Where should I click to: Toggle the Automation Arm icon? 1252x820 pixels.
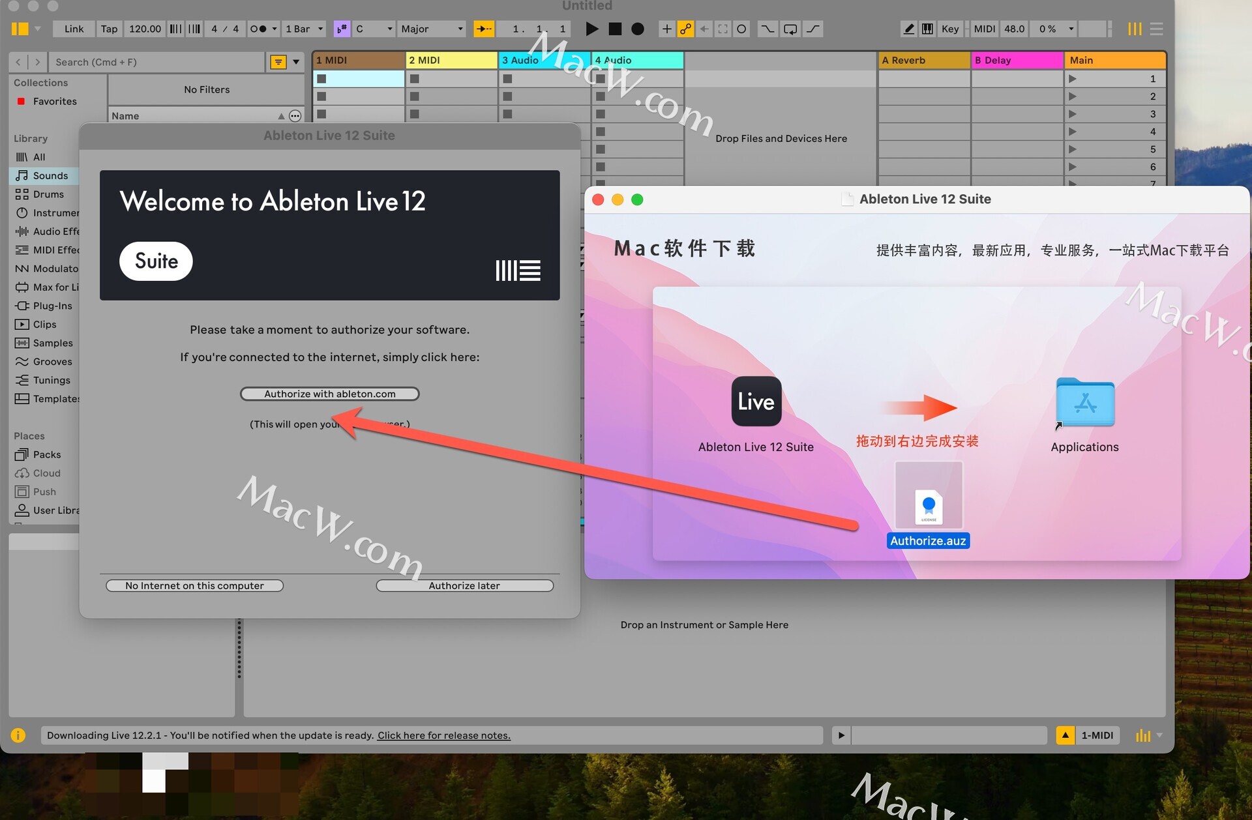[x=685, y=29]
